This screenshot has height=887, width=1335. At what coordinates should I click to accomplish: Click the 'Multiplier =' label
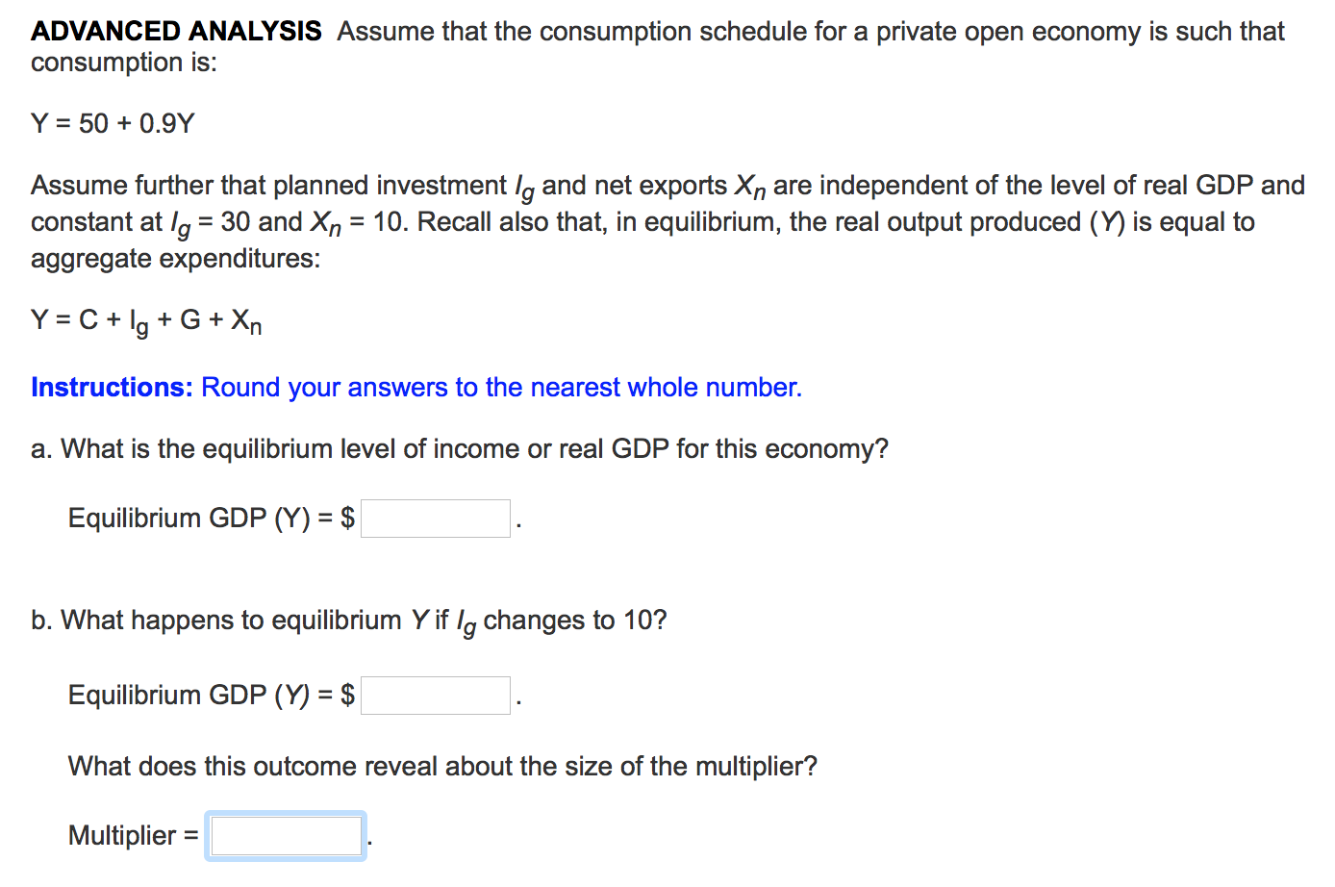coord(133,835)
